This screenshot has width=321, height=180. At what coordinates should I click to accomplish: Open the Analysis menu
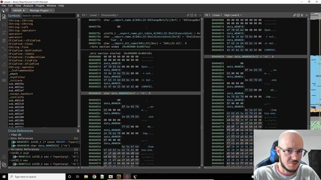[x=28, y=5]
